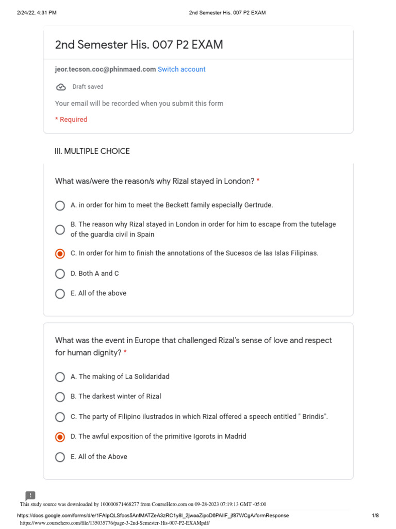Viewport: 396px width, 529px height.
Task: Choose option B about escaping the guardia civil
Action: click(60, 229)
